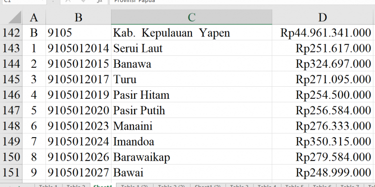Click the Banawa cell
This screenshot has width=375, height=187.
click(191, 63)
